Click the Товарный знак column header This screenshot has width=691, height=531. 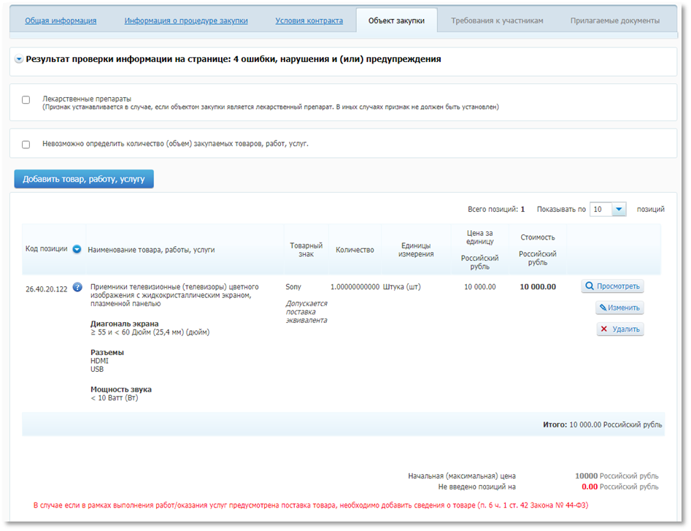(306, 250)
